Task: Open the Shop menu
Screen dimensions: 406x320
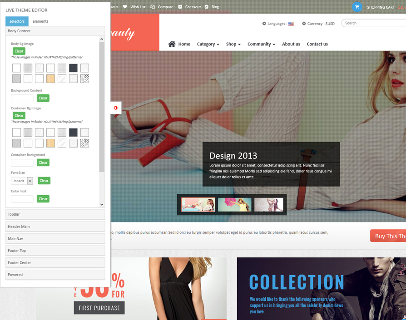Action: coord(233,44)
